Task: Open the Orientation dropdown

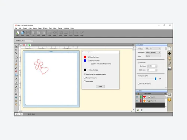Action: pos(153,53)
